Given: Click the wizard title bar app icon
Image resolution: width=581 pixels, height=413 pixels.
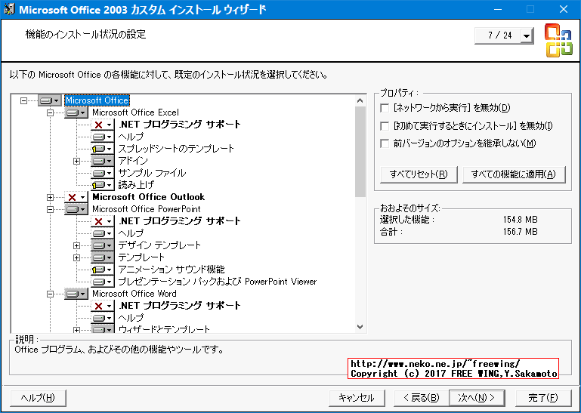Looking at the screenshot, I should (9, 9).
